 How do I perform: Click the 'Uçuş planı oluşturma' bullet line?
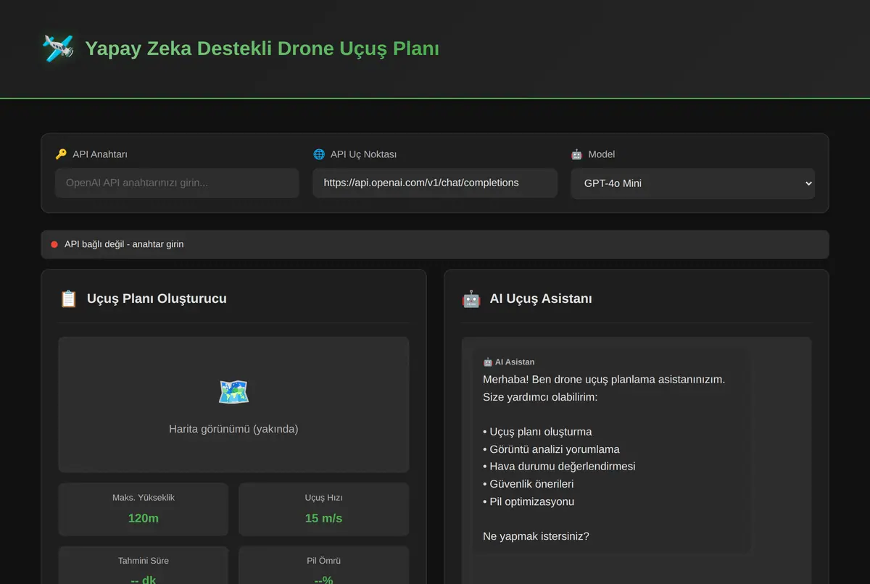tap(537, 432)
